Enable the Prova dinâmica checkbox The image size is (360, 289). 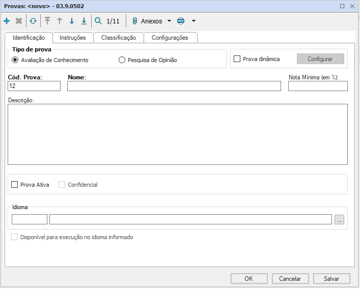[x=237, y=59]
